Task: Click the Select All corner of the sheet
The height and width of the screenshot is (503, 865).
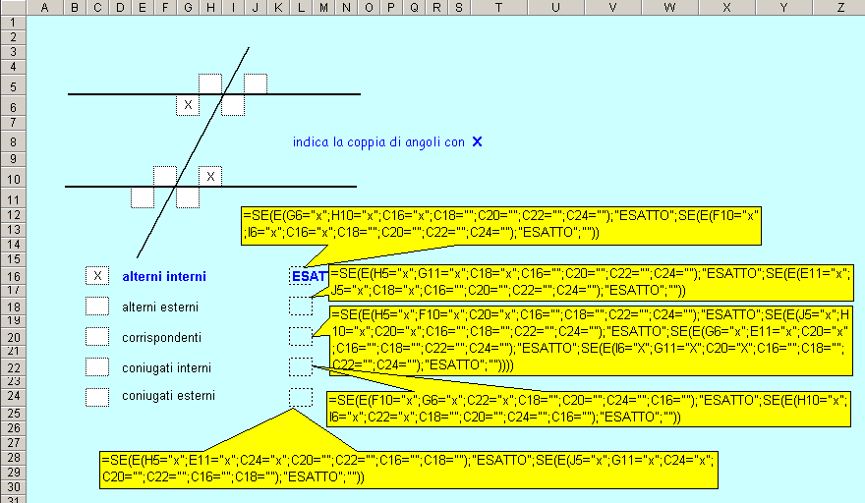Action: [x=13, y=7]
